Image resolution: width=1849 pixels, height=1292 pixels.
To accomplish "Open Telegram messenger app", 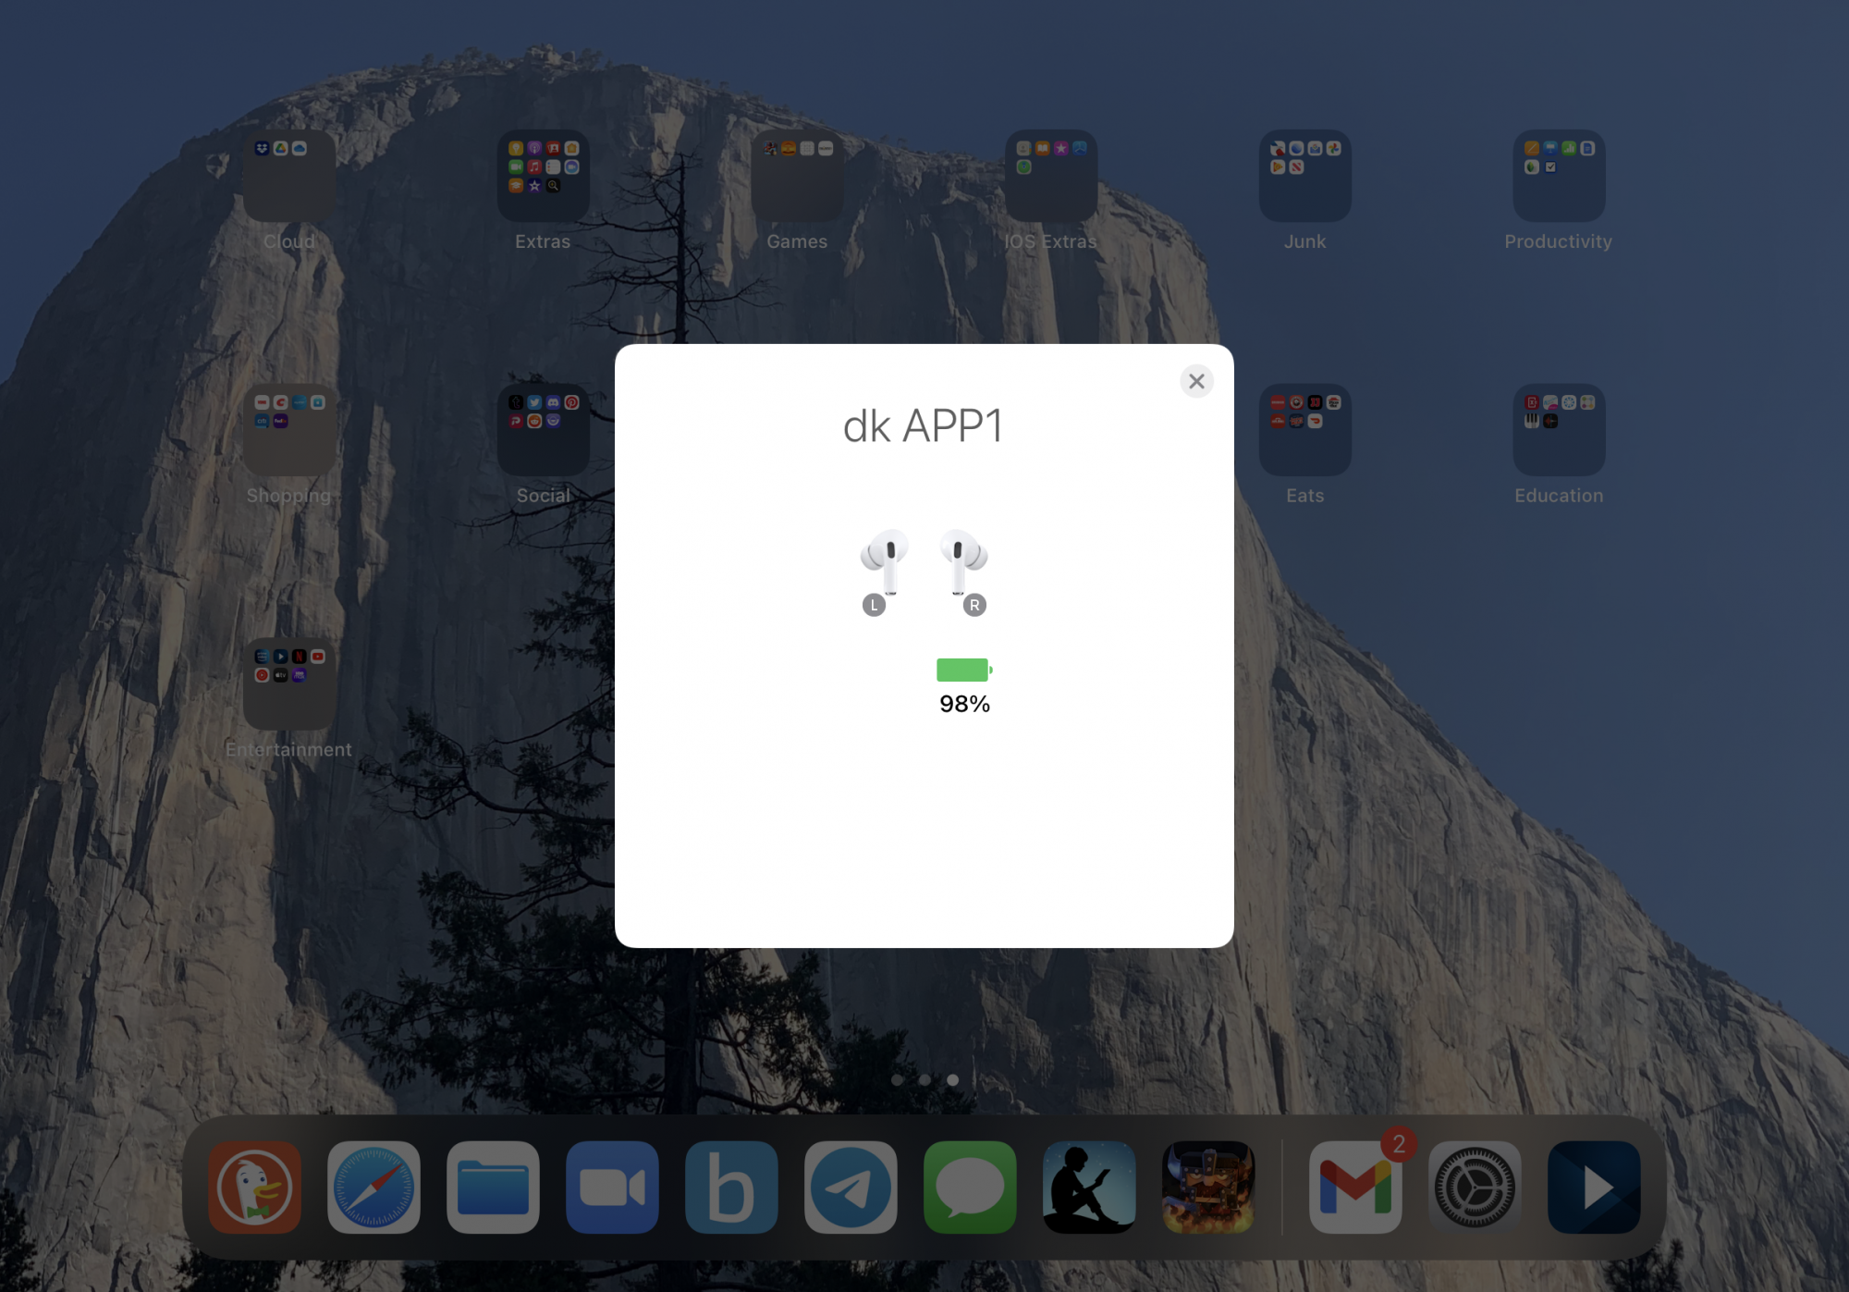I will point(851,1187).
